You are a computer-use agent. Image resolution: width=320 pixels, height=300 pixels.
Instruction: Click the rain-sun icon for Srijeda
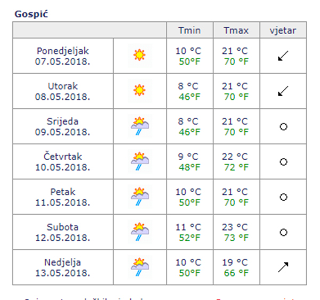[140, 125]
